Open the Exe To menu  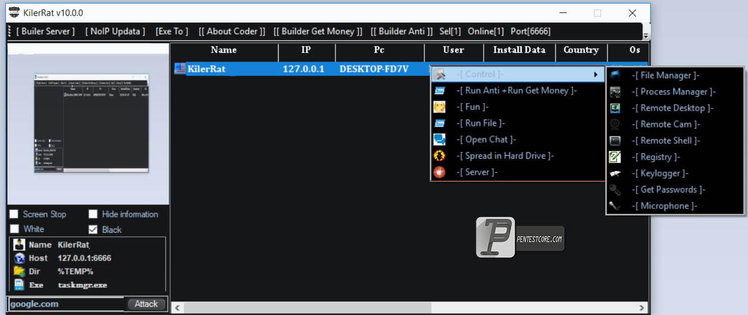(172, 31)
